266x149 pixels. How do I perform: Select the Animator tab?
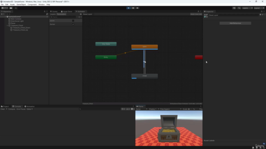point(80,12)
